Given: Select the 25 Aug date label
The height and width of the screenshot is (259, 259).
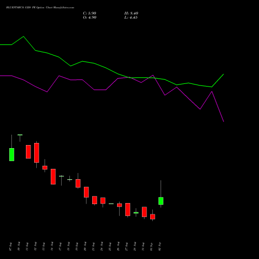Looking at the screenshot, I should pos(110,247).
